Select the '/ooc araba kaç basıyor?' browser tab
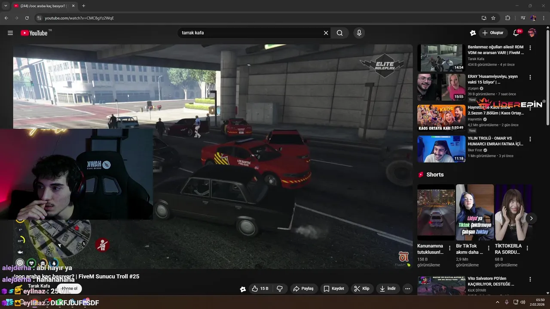 [x=44, y=6]
